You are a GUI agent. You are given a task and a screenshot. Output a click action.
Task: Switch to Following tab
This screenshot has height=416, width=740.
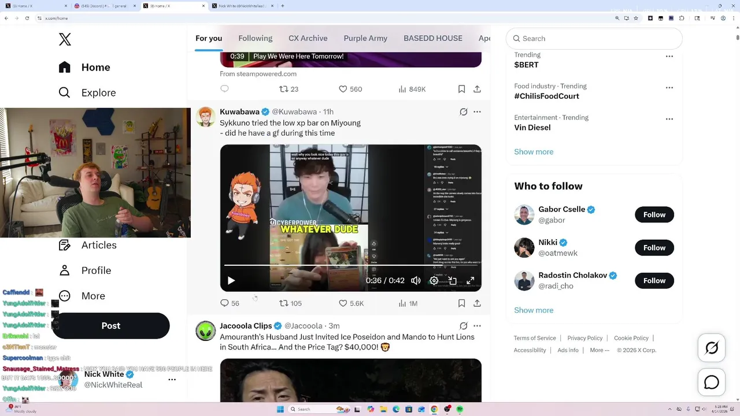pyautogui.click(x=255, y=38)
